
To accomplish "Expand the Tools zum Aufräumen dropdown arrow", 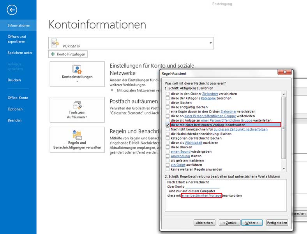I will (86, 117).
